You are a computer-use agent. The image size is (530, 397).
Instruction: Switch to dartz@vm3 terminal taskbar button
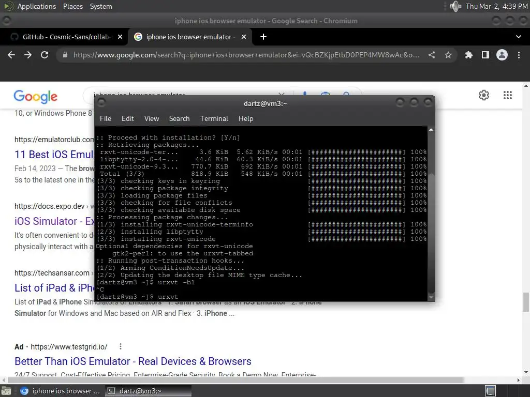[x=148, y=391]
